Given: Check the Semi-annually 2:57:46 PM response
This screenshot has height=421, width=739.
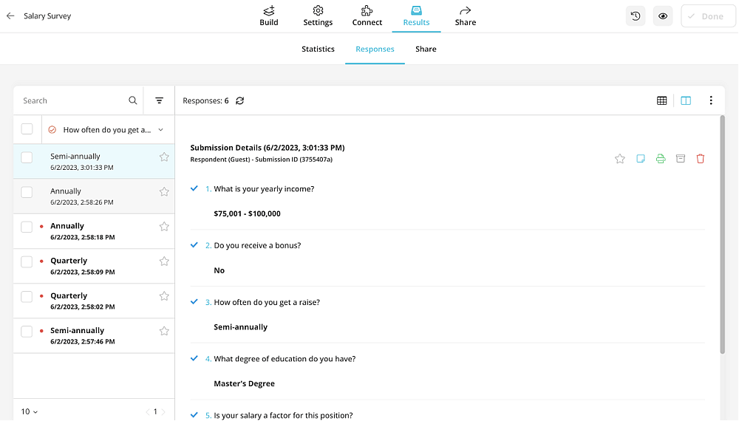Looking at the screenshot, I should point(27,332).
